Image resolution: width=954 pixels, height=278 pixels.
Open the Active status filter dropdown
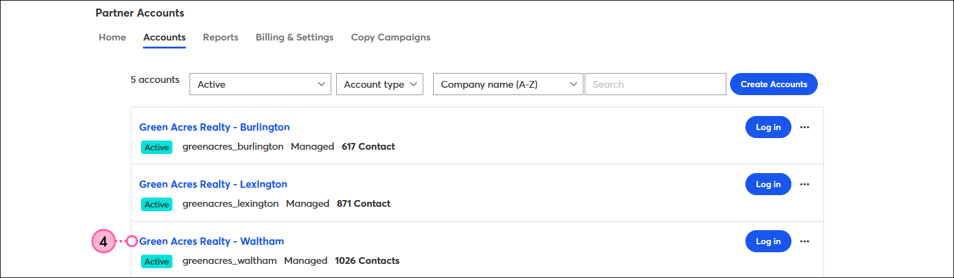coord(261,84)
